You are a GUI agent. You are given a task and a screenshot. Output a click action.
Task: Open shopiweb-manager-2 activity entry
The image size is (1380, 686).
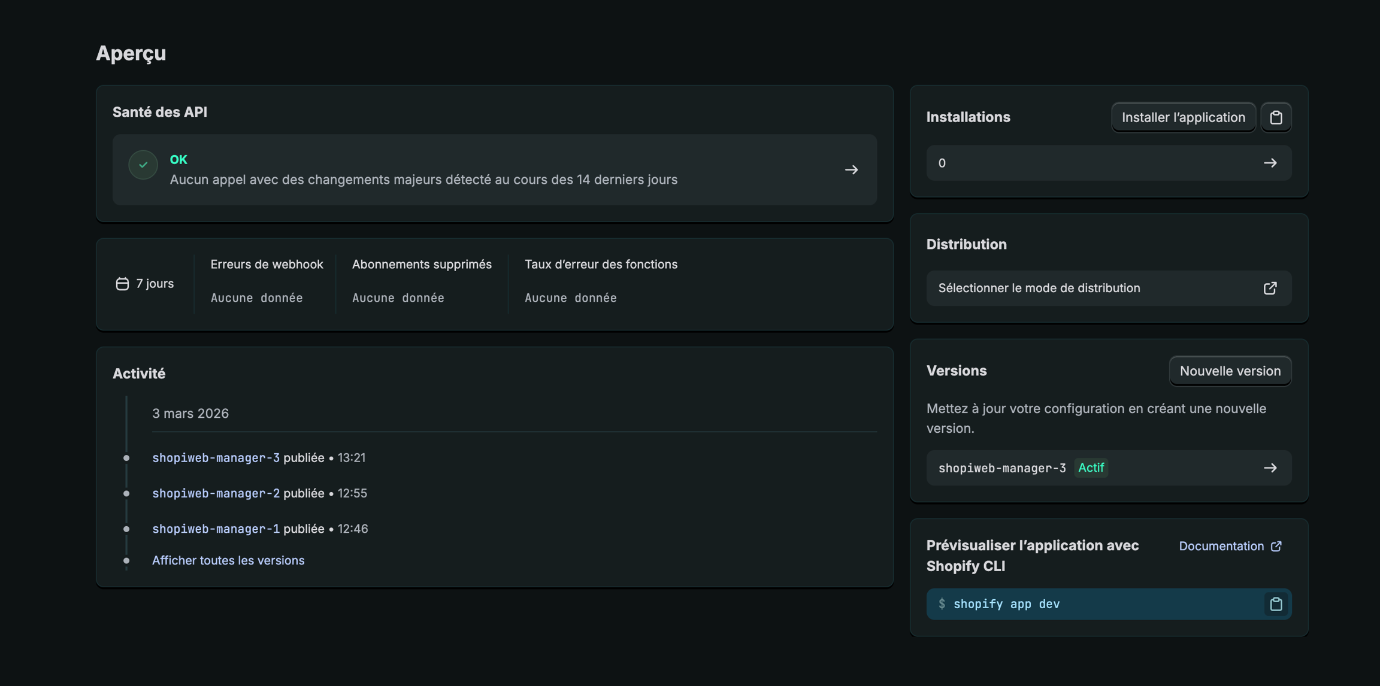(x=216, y=494)
